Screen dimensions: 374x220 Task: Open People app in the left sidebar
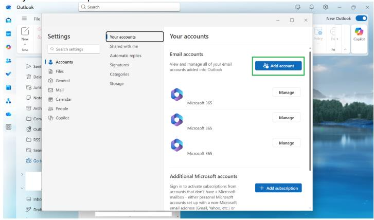pyautogui.click(x=9, y=61)
